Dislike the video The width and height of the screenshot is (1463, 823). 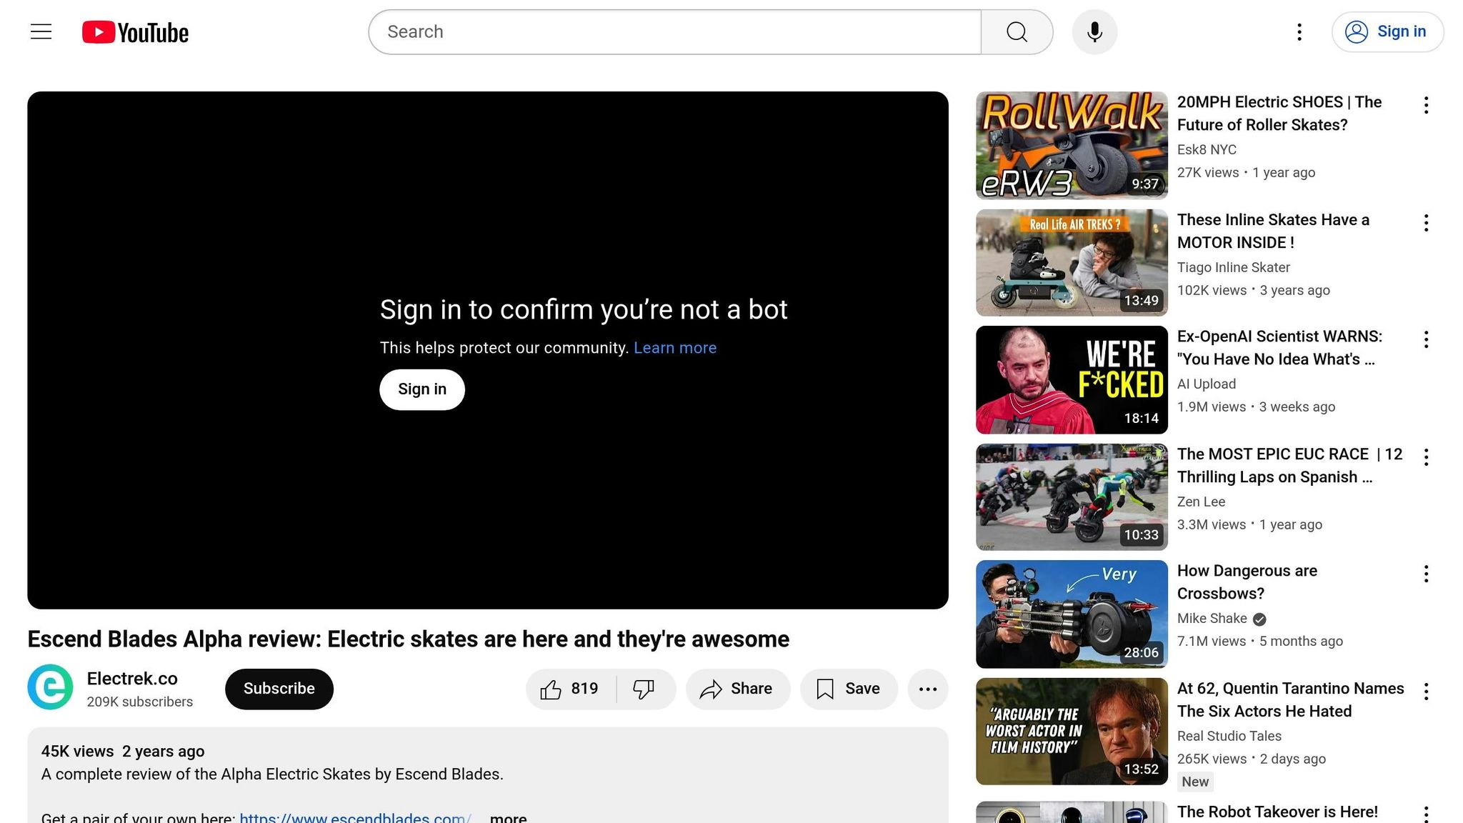click(x=645, y=689)
